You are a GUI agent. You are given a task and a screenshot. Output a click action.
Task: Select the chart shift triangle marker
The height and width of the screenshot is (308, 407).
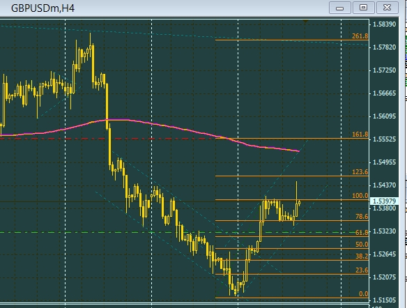[305, 22]
